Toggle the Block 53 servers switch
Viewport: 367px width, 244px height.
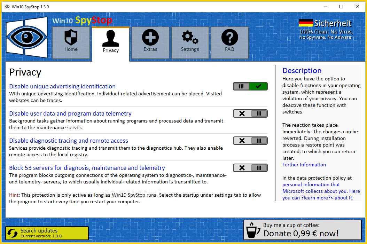(250, 168)
